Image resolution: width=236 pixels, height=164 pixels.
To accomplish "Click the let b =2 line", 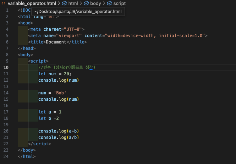I will click(49, 118).
